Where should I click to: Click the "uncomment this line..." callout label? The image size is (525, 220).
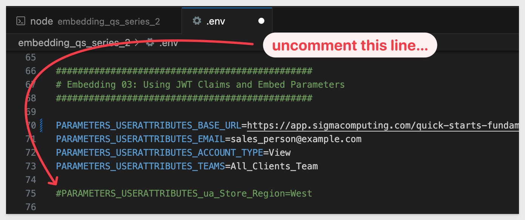(350, 45)
